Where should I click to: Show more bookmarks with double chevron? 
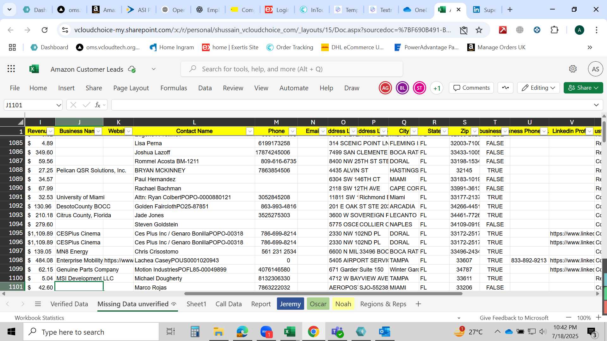tap(590, 47)
